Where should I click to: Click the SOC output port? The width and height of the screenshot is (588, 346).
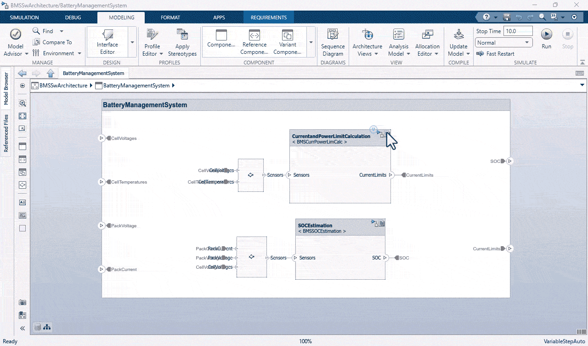pos(510,161)
